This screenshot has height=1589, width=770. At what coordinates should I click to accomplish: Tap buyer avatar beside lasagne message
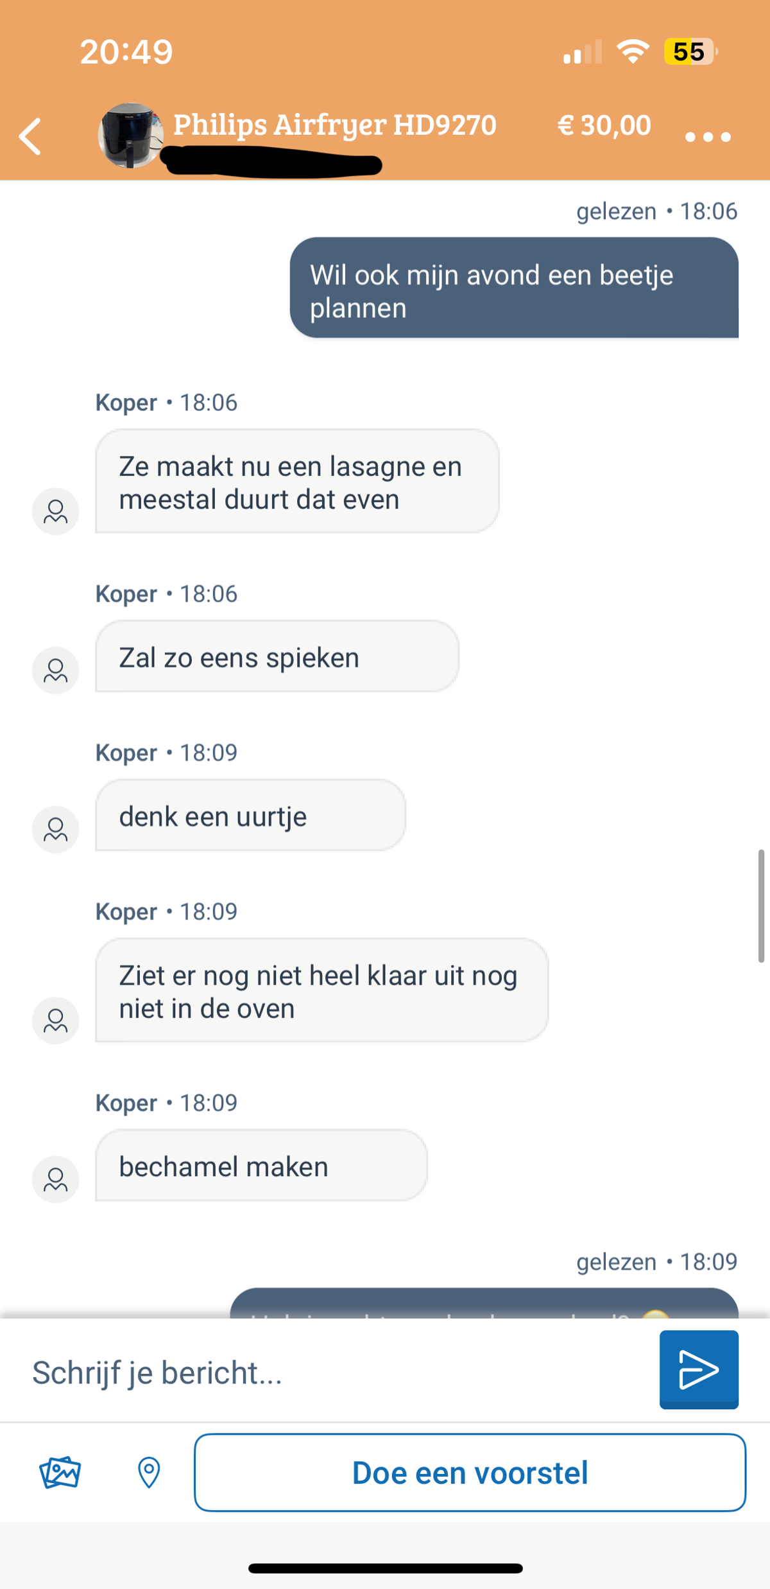56,511
